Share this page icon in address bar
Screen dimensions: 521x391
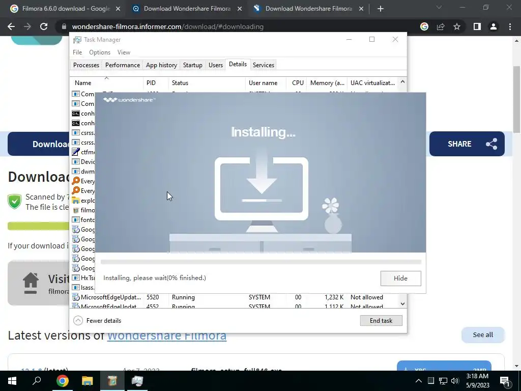(441, 26)
